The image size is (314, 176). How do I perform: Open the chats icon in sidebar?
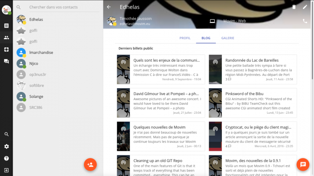6,61
